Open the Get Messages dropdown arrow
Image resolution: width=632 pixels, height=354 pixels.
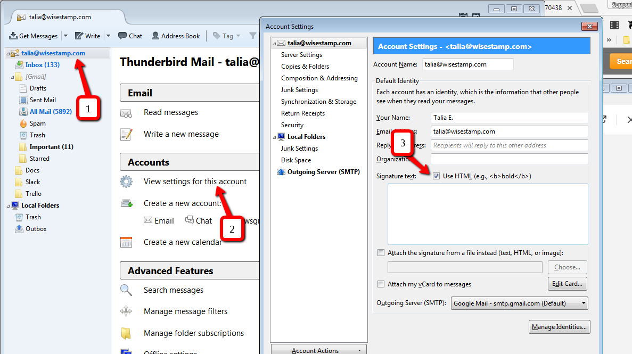[65, 36]
